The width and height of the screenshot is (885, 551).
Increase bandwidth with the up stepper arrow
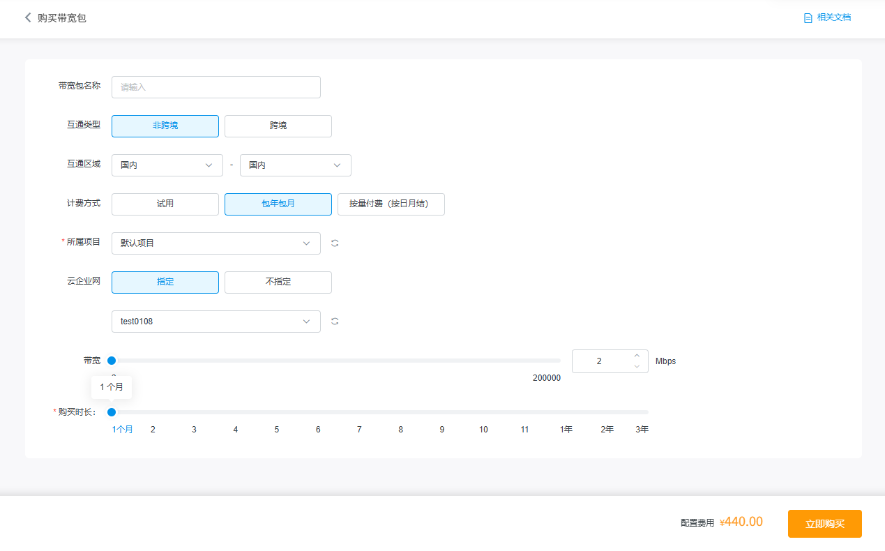coord(636,356)
